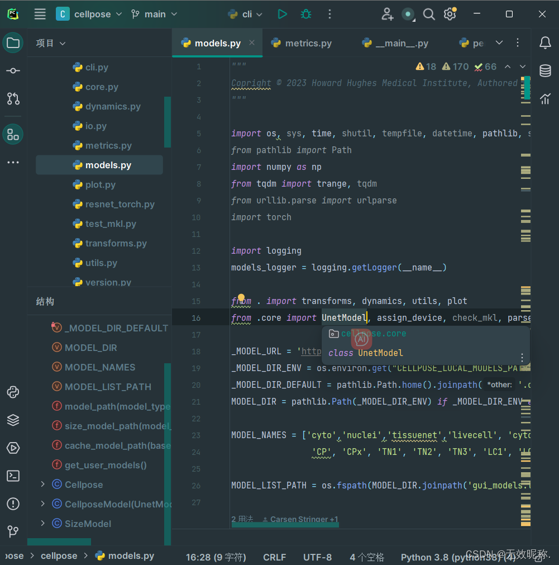Screen dimensions: 559x565
Task: Click models.py breadcrumb in navigation bar
Action: click(x=125, y=555)
